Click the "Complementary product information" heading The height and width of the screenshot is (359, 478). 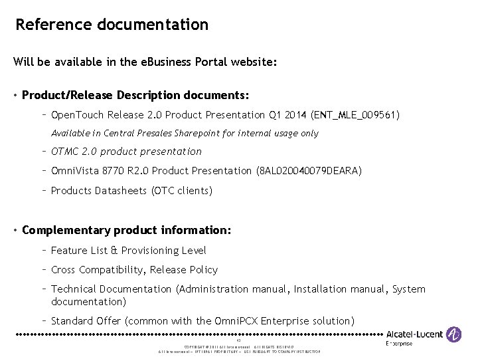point(126,230)
